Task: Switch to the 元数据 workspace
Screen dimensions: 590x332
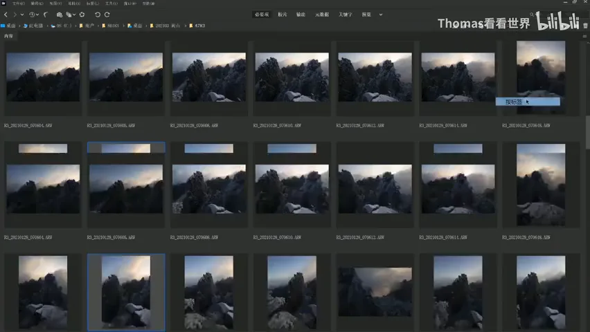Action: click(322, 15)
